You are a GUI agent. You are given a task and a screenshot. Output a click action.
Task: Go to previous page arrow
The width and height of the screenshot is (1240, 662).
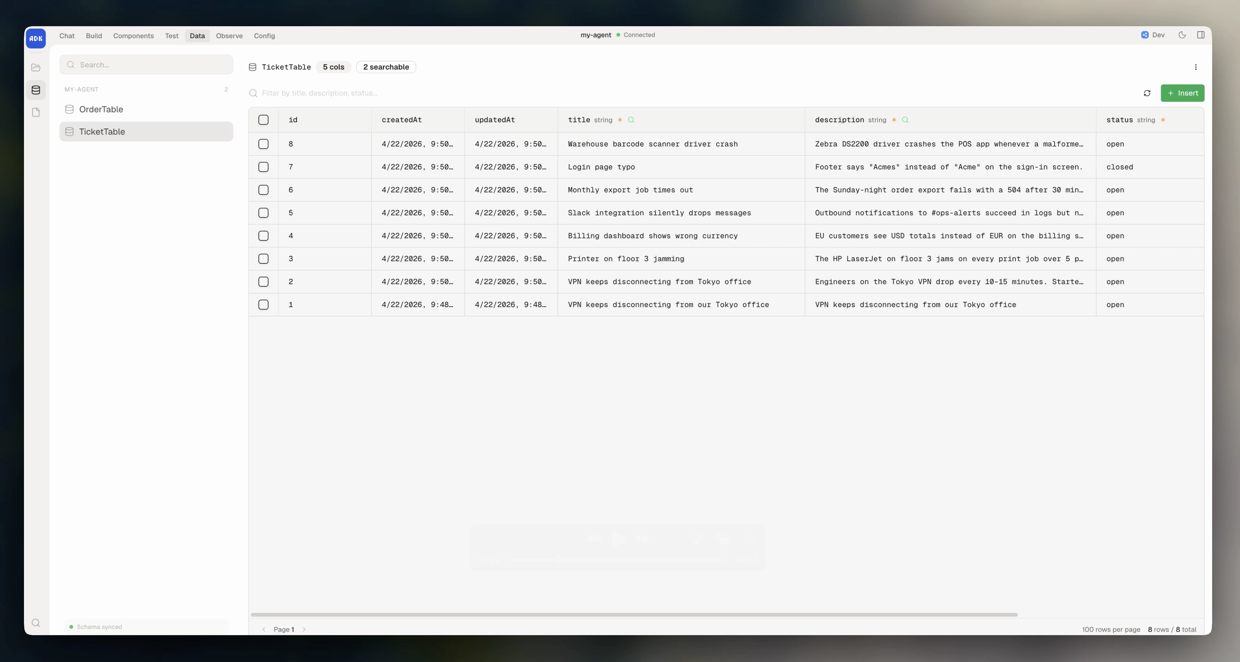click(x=264, y=629)
